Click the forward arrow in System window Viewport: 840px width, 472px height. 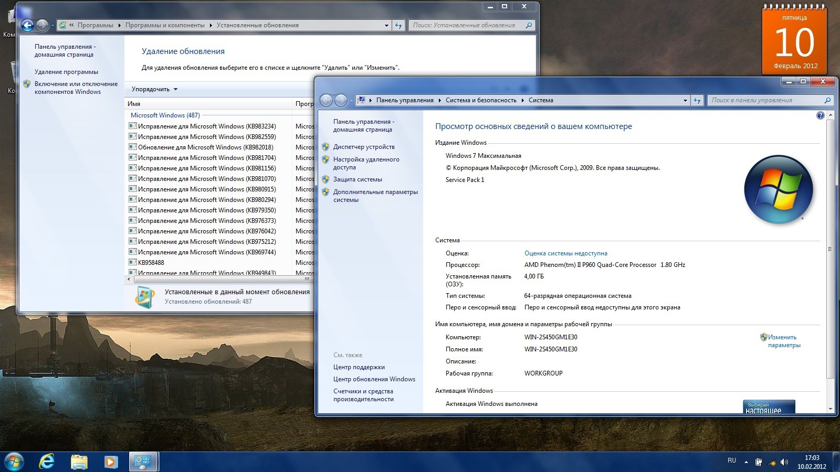point(341,100)
